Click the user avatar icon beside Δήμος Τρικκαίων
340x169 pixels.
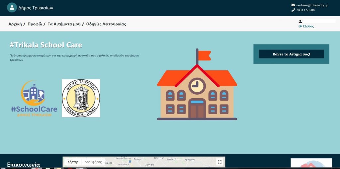[12, 8]
